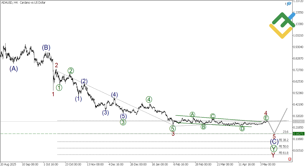
Task: Click the 21 Mar 08:00 time label
Action: (x=225, y=164)
